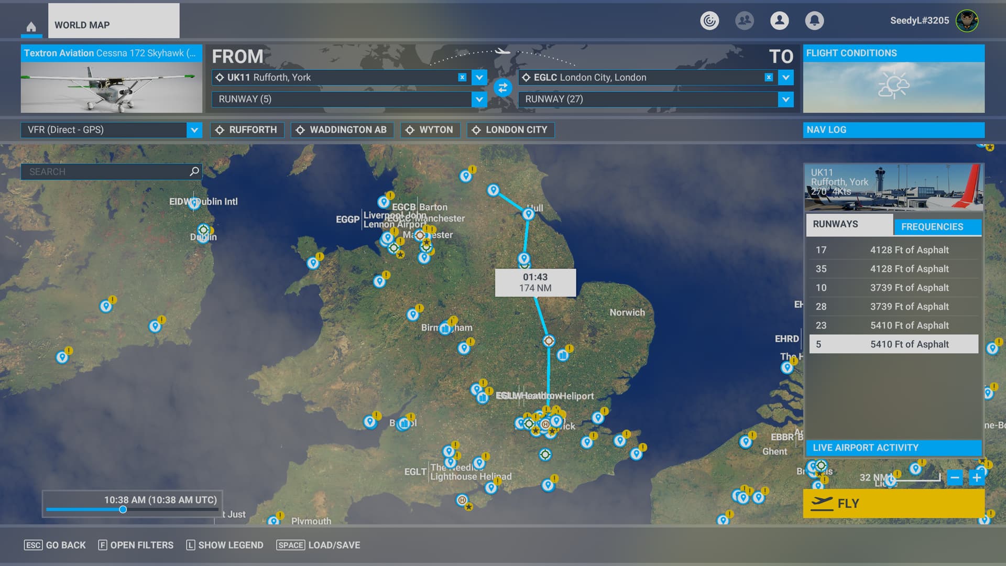This screenshot has width=1006, height=566.
Task: Open the NAV LOG panel
Action: (x=893, y=130)
